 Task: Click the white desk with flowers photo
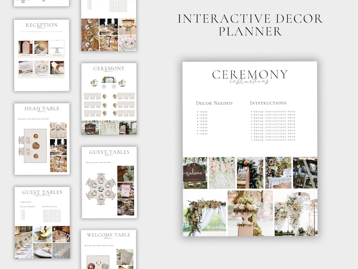point(278,173)
